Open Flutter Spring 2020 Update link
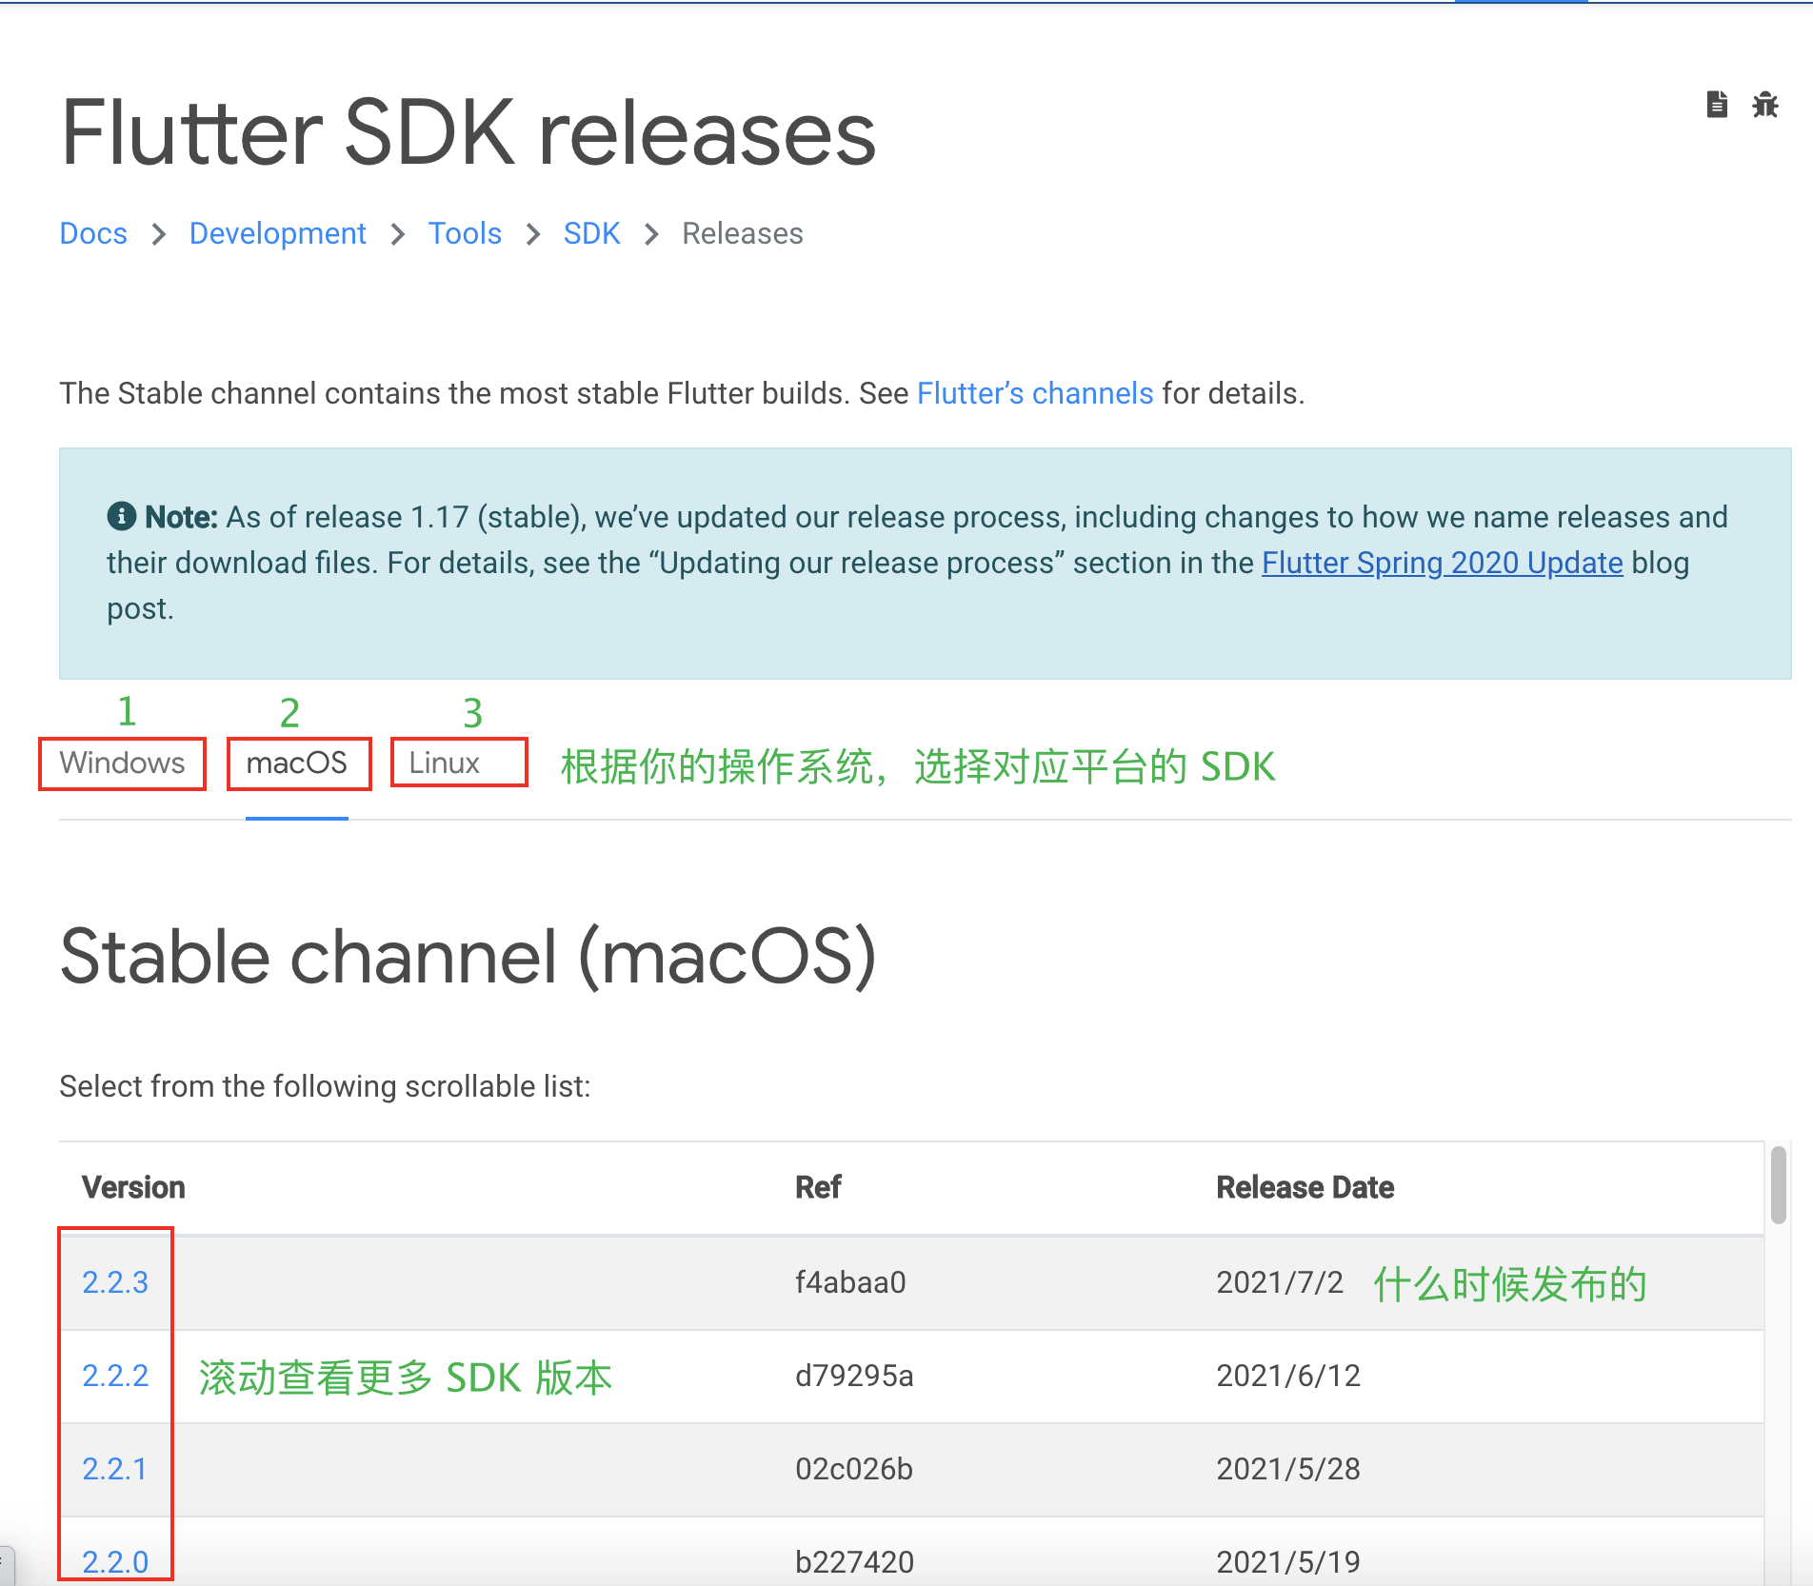This screenshot has height=1586, width=1813. coord(1443,563)
